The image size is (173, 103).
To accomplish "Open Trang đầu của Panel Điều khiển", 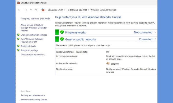I will [x=35, y=19].
